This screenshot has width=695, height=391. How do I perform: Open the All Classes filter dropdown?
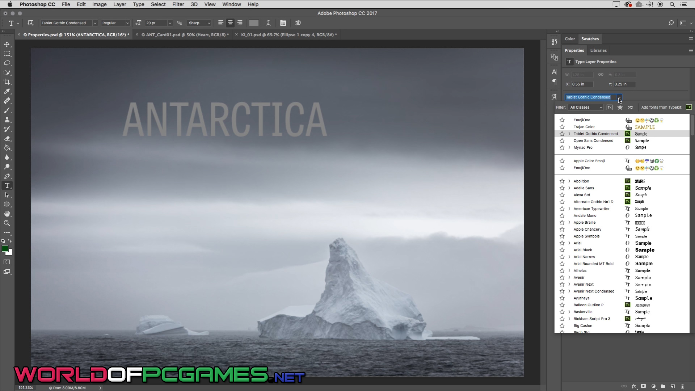(x=586, y=107)
